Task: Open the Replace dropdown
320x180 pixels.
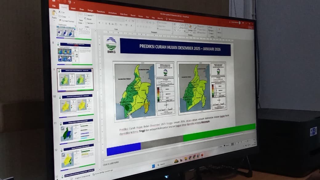Action: click(212, 30)
